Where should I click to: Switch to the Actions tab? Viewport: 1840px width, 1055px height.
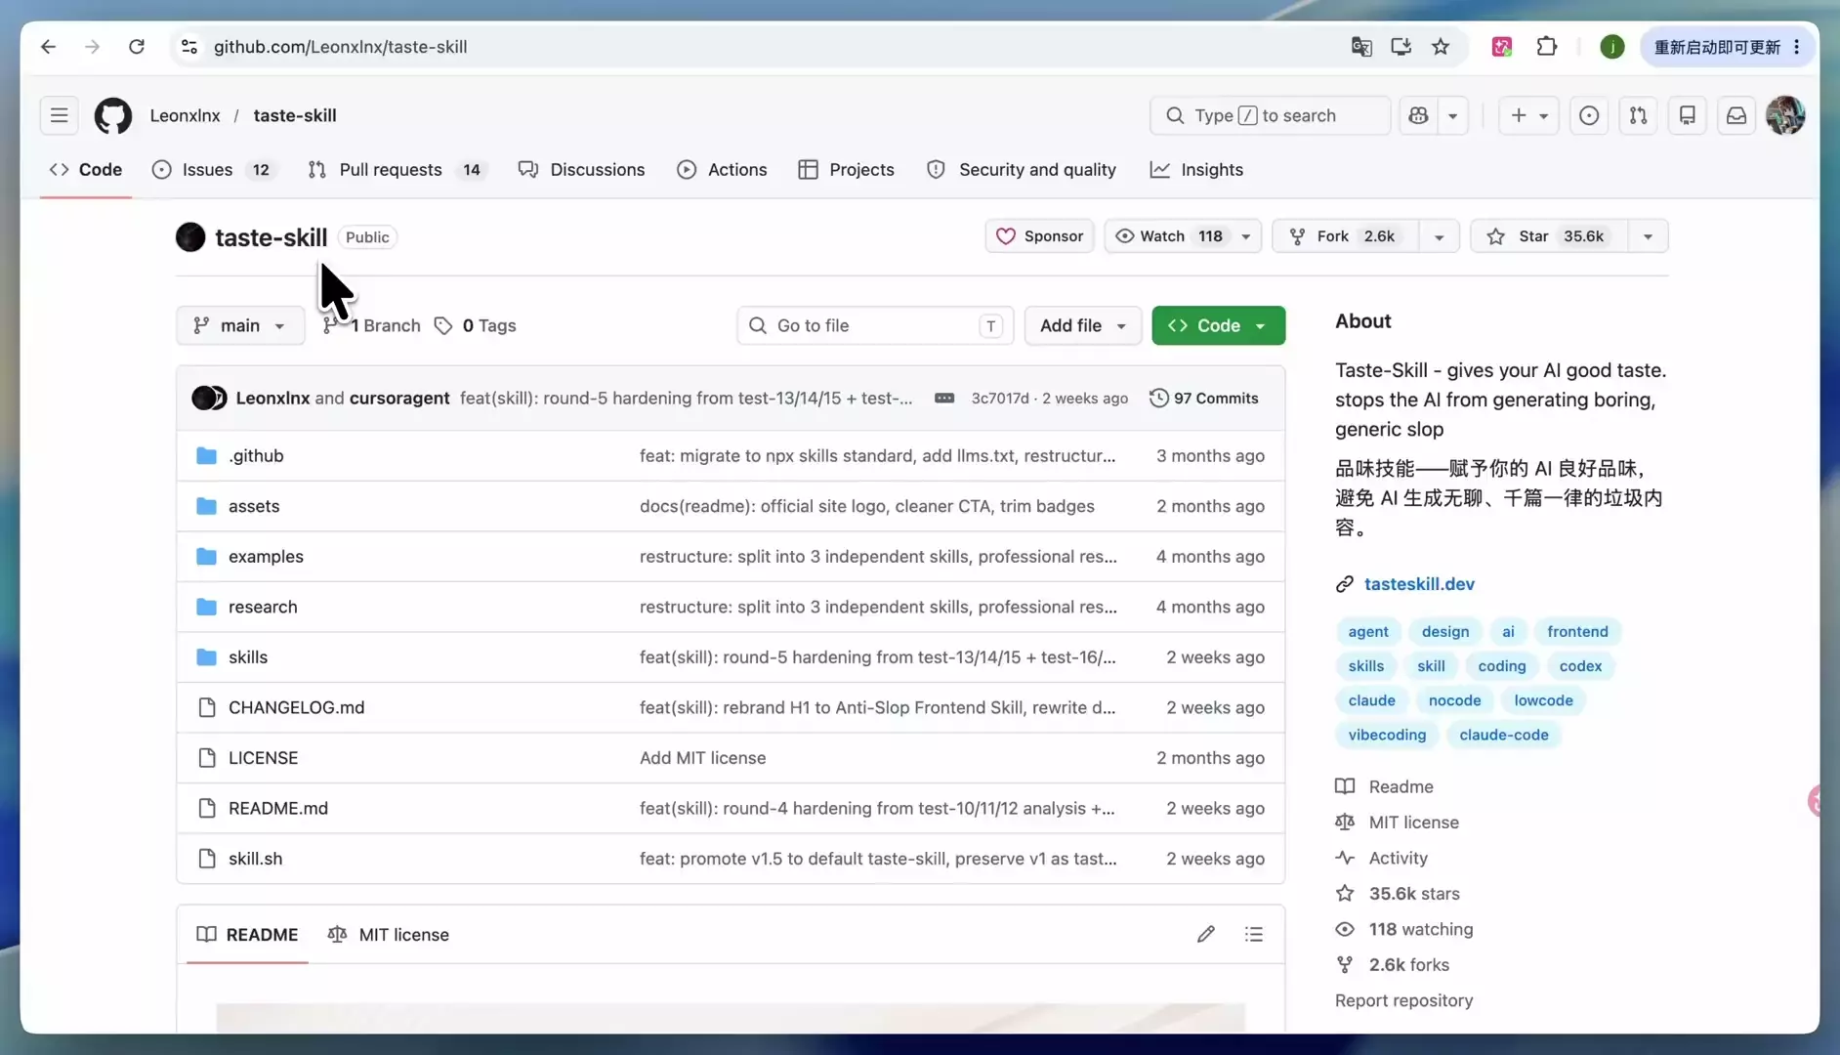(722, 170)
